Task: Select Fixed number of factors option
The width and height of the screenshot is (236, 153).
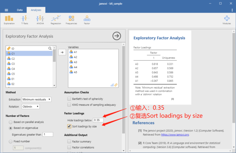Action: (11, 142)
